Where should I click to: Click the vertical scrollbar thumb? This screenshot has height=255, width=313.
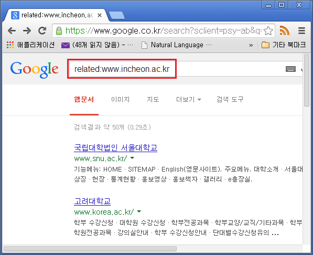(306, 80)
